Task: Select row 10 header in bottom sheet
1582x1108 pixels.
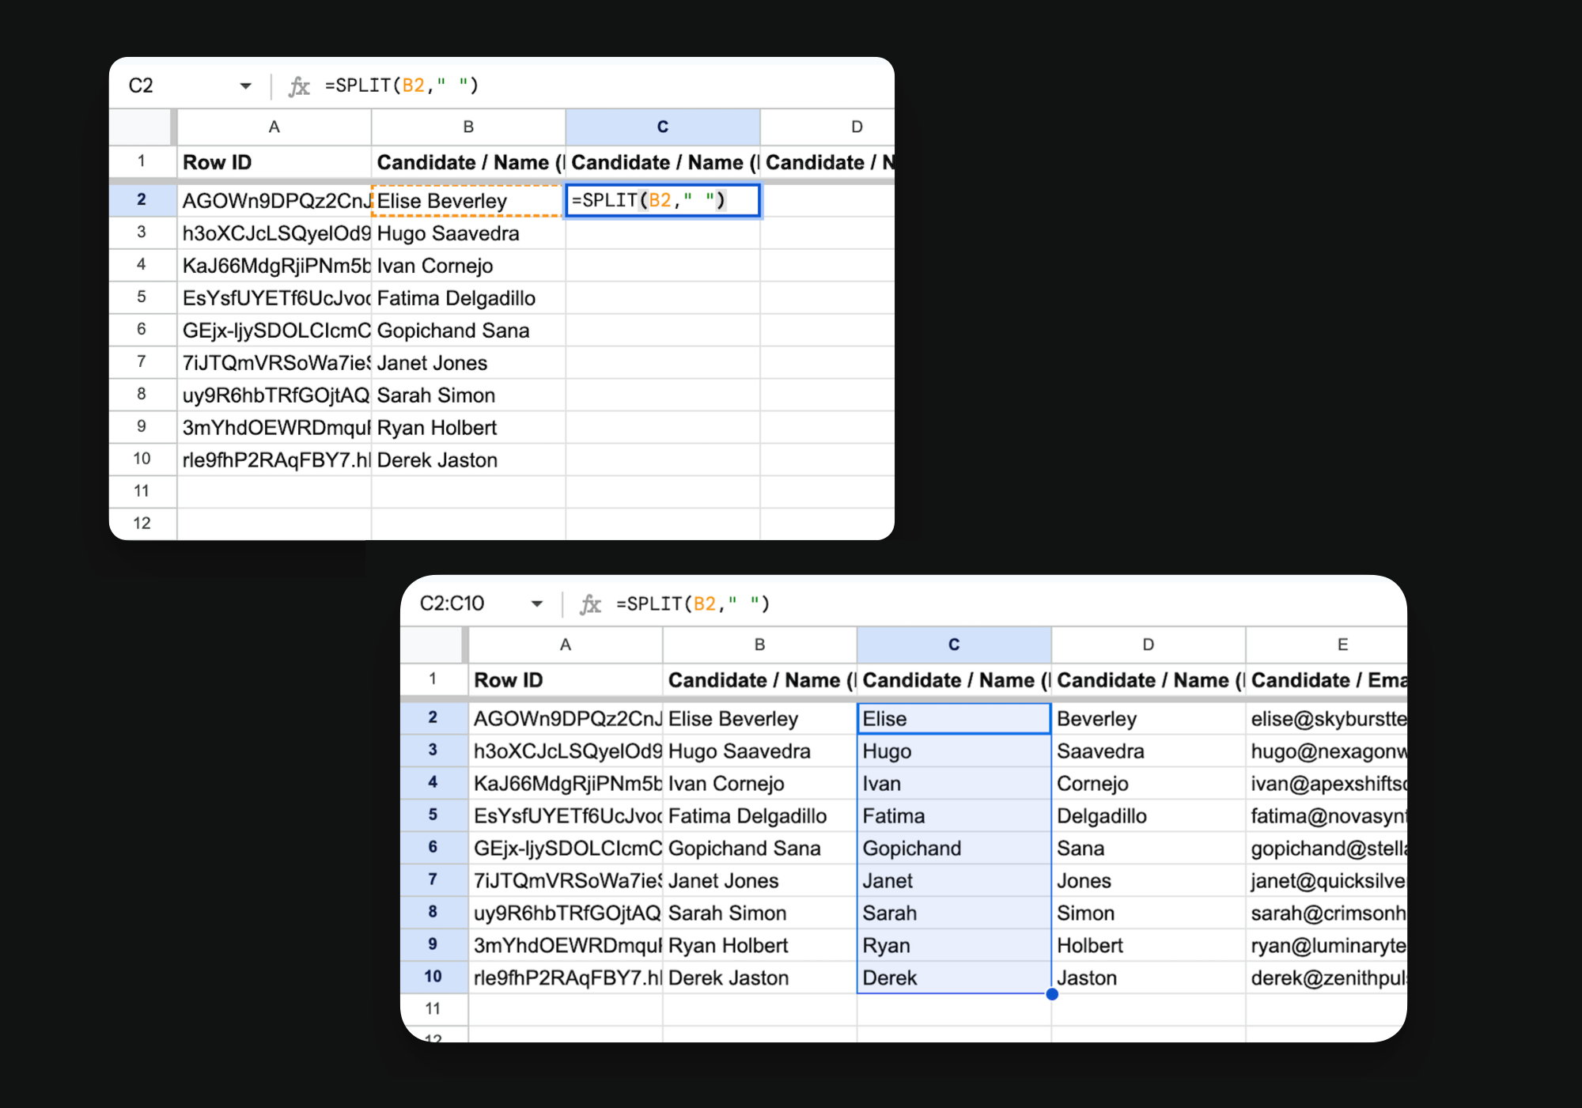Action: point(433,977)
